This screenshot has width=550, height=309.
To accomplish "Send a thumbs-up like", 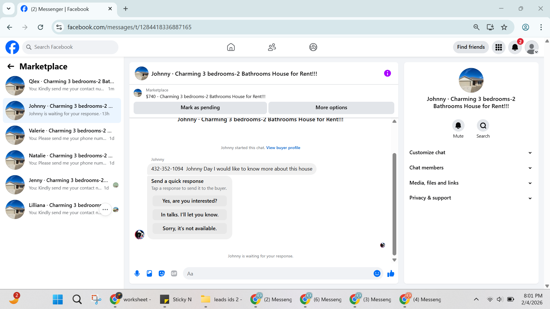I will pos(391,273).
